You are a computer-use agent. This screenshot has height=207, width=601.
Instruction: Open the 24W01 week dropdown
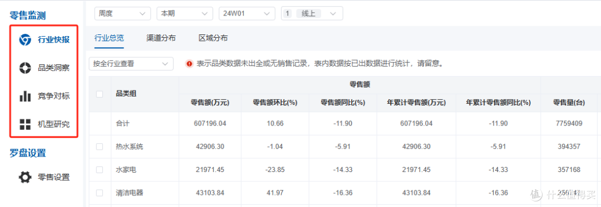point(247,13)
